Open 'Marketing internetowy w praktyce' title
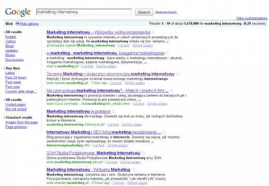The image size is (269, 186). click(78, 111)
